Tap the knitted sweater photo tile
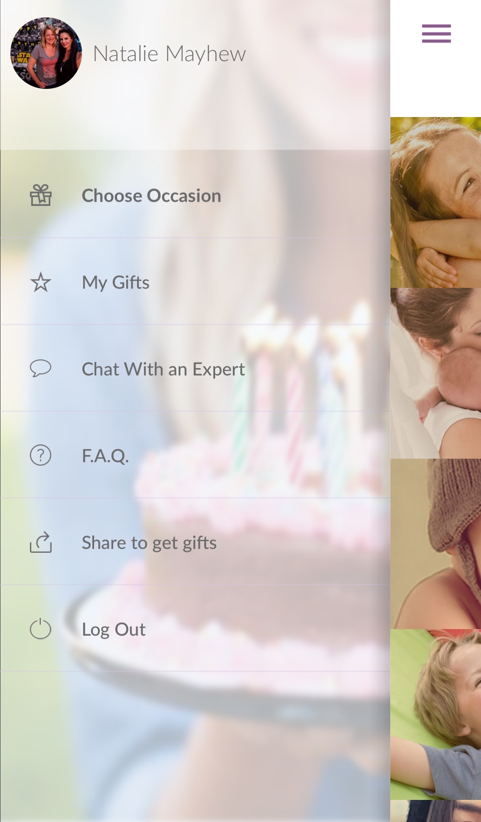 coord(435,544)
